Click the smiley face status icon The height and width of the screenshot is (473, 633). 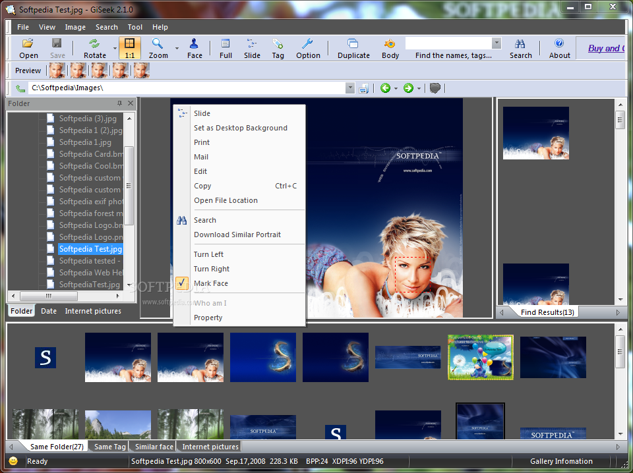coord(13,461)
